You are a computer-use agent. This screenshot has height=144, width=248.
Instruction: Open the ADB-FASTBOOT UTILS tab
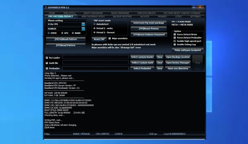tap(93, 16)
